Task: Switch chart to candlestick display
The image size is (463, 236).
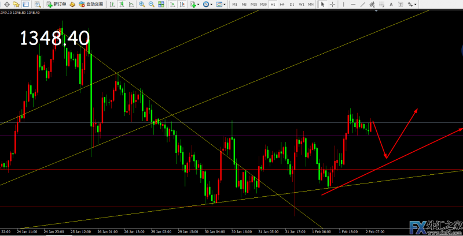Action: click(123, 4)
